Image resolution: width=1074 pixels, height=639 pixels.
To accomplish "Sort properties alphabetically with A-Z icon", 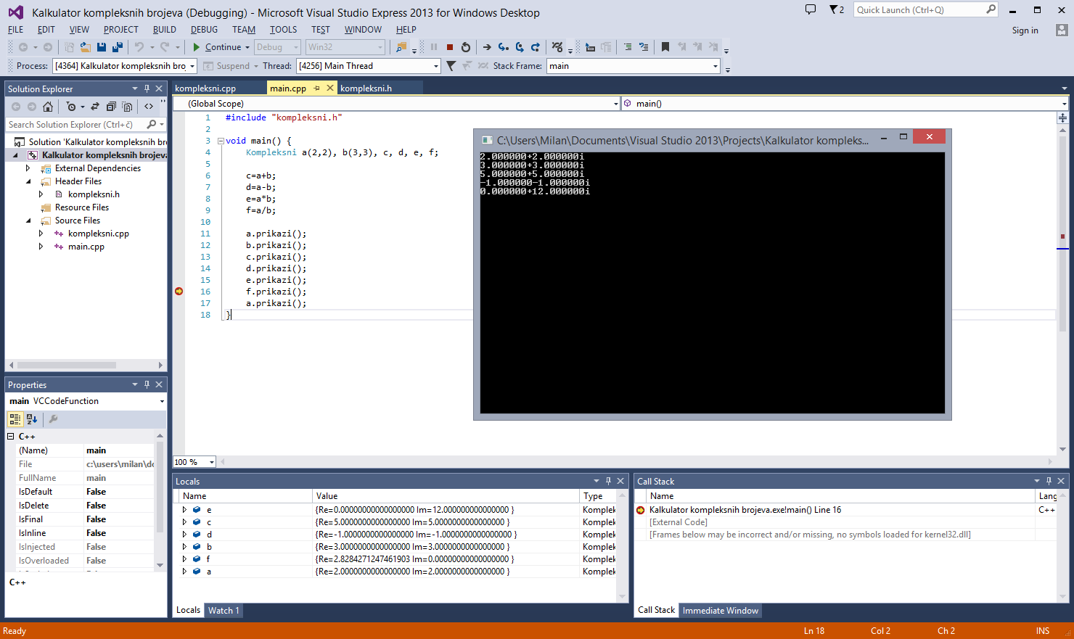I will pos(31,419).
